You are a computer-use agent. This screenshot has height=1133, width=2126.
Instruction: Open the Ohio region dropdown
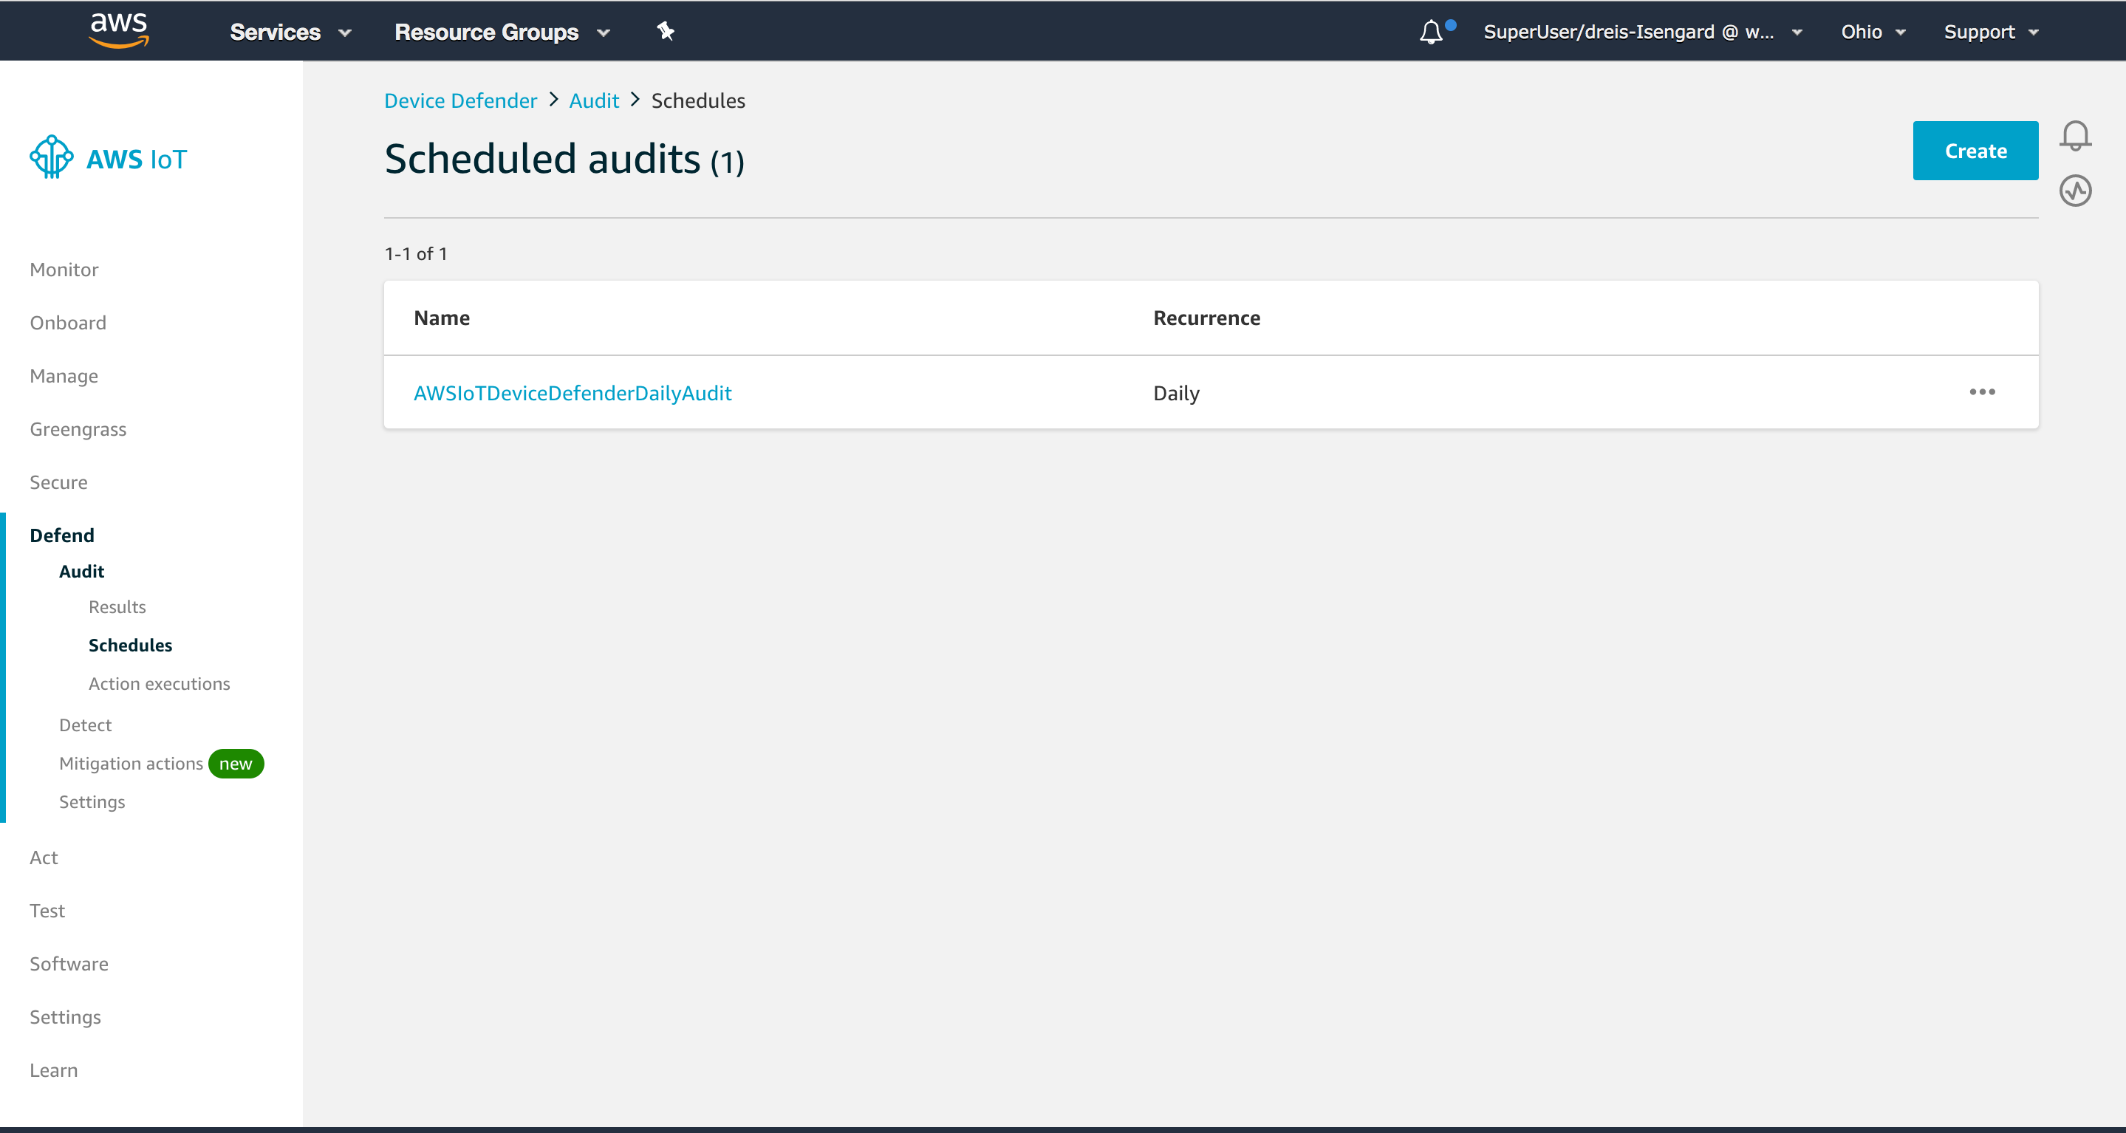[1873, 32]
